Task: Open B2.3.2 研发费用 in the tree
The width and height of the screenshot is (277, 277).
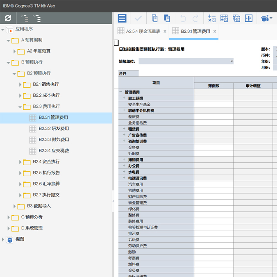Action: tap(54, 129)
